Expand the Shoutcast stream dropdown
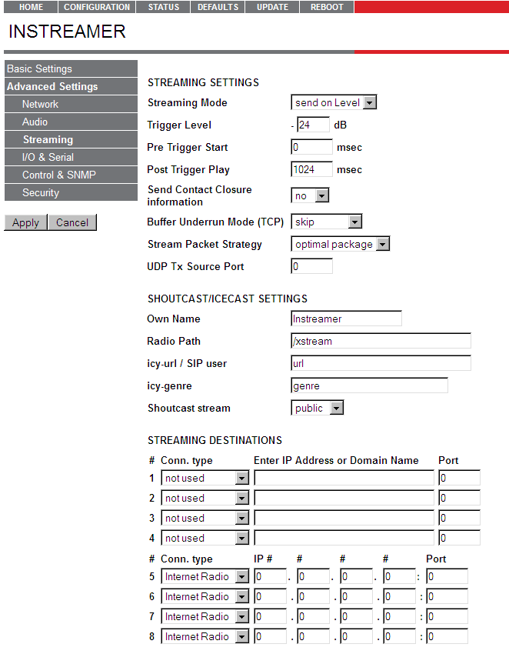 coord(317,409)
